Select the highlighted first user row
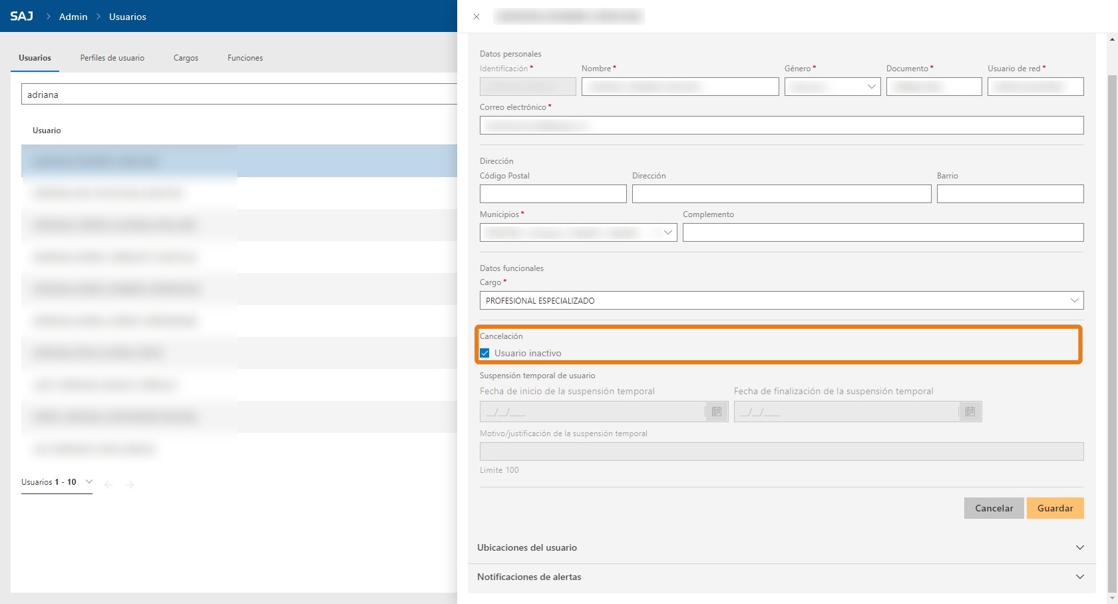This screenshot has width=1118, height=604. point(240,161)
